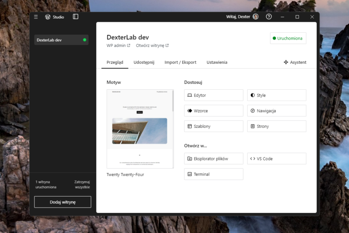
Task: Open the Szablony button
Action: pyautogui.click(x=214, y=126)
